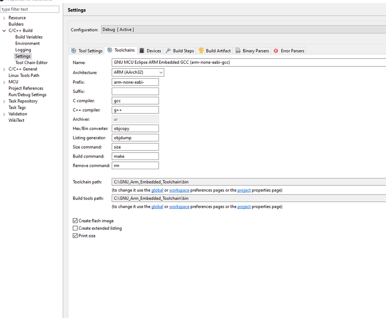Select Project References item

click(26, 88)
